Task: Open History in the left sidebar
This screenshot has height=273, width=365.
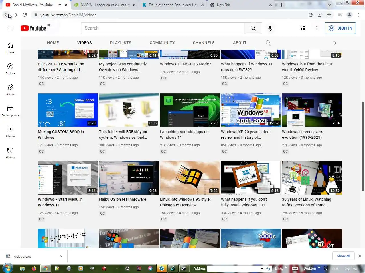Action: pyautogui.click(x=10, y=153)
